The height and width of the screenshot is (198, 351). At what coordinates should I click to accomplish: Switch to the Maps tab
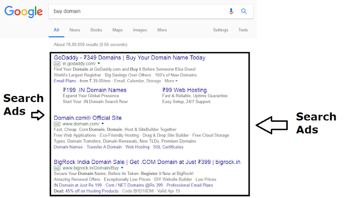pos(117,30)
